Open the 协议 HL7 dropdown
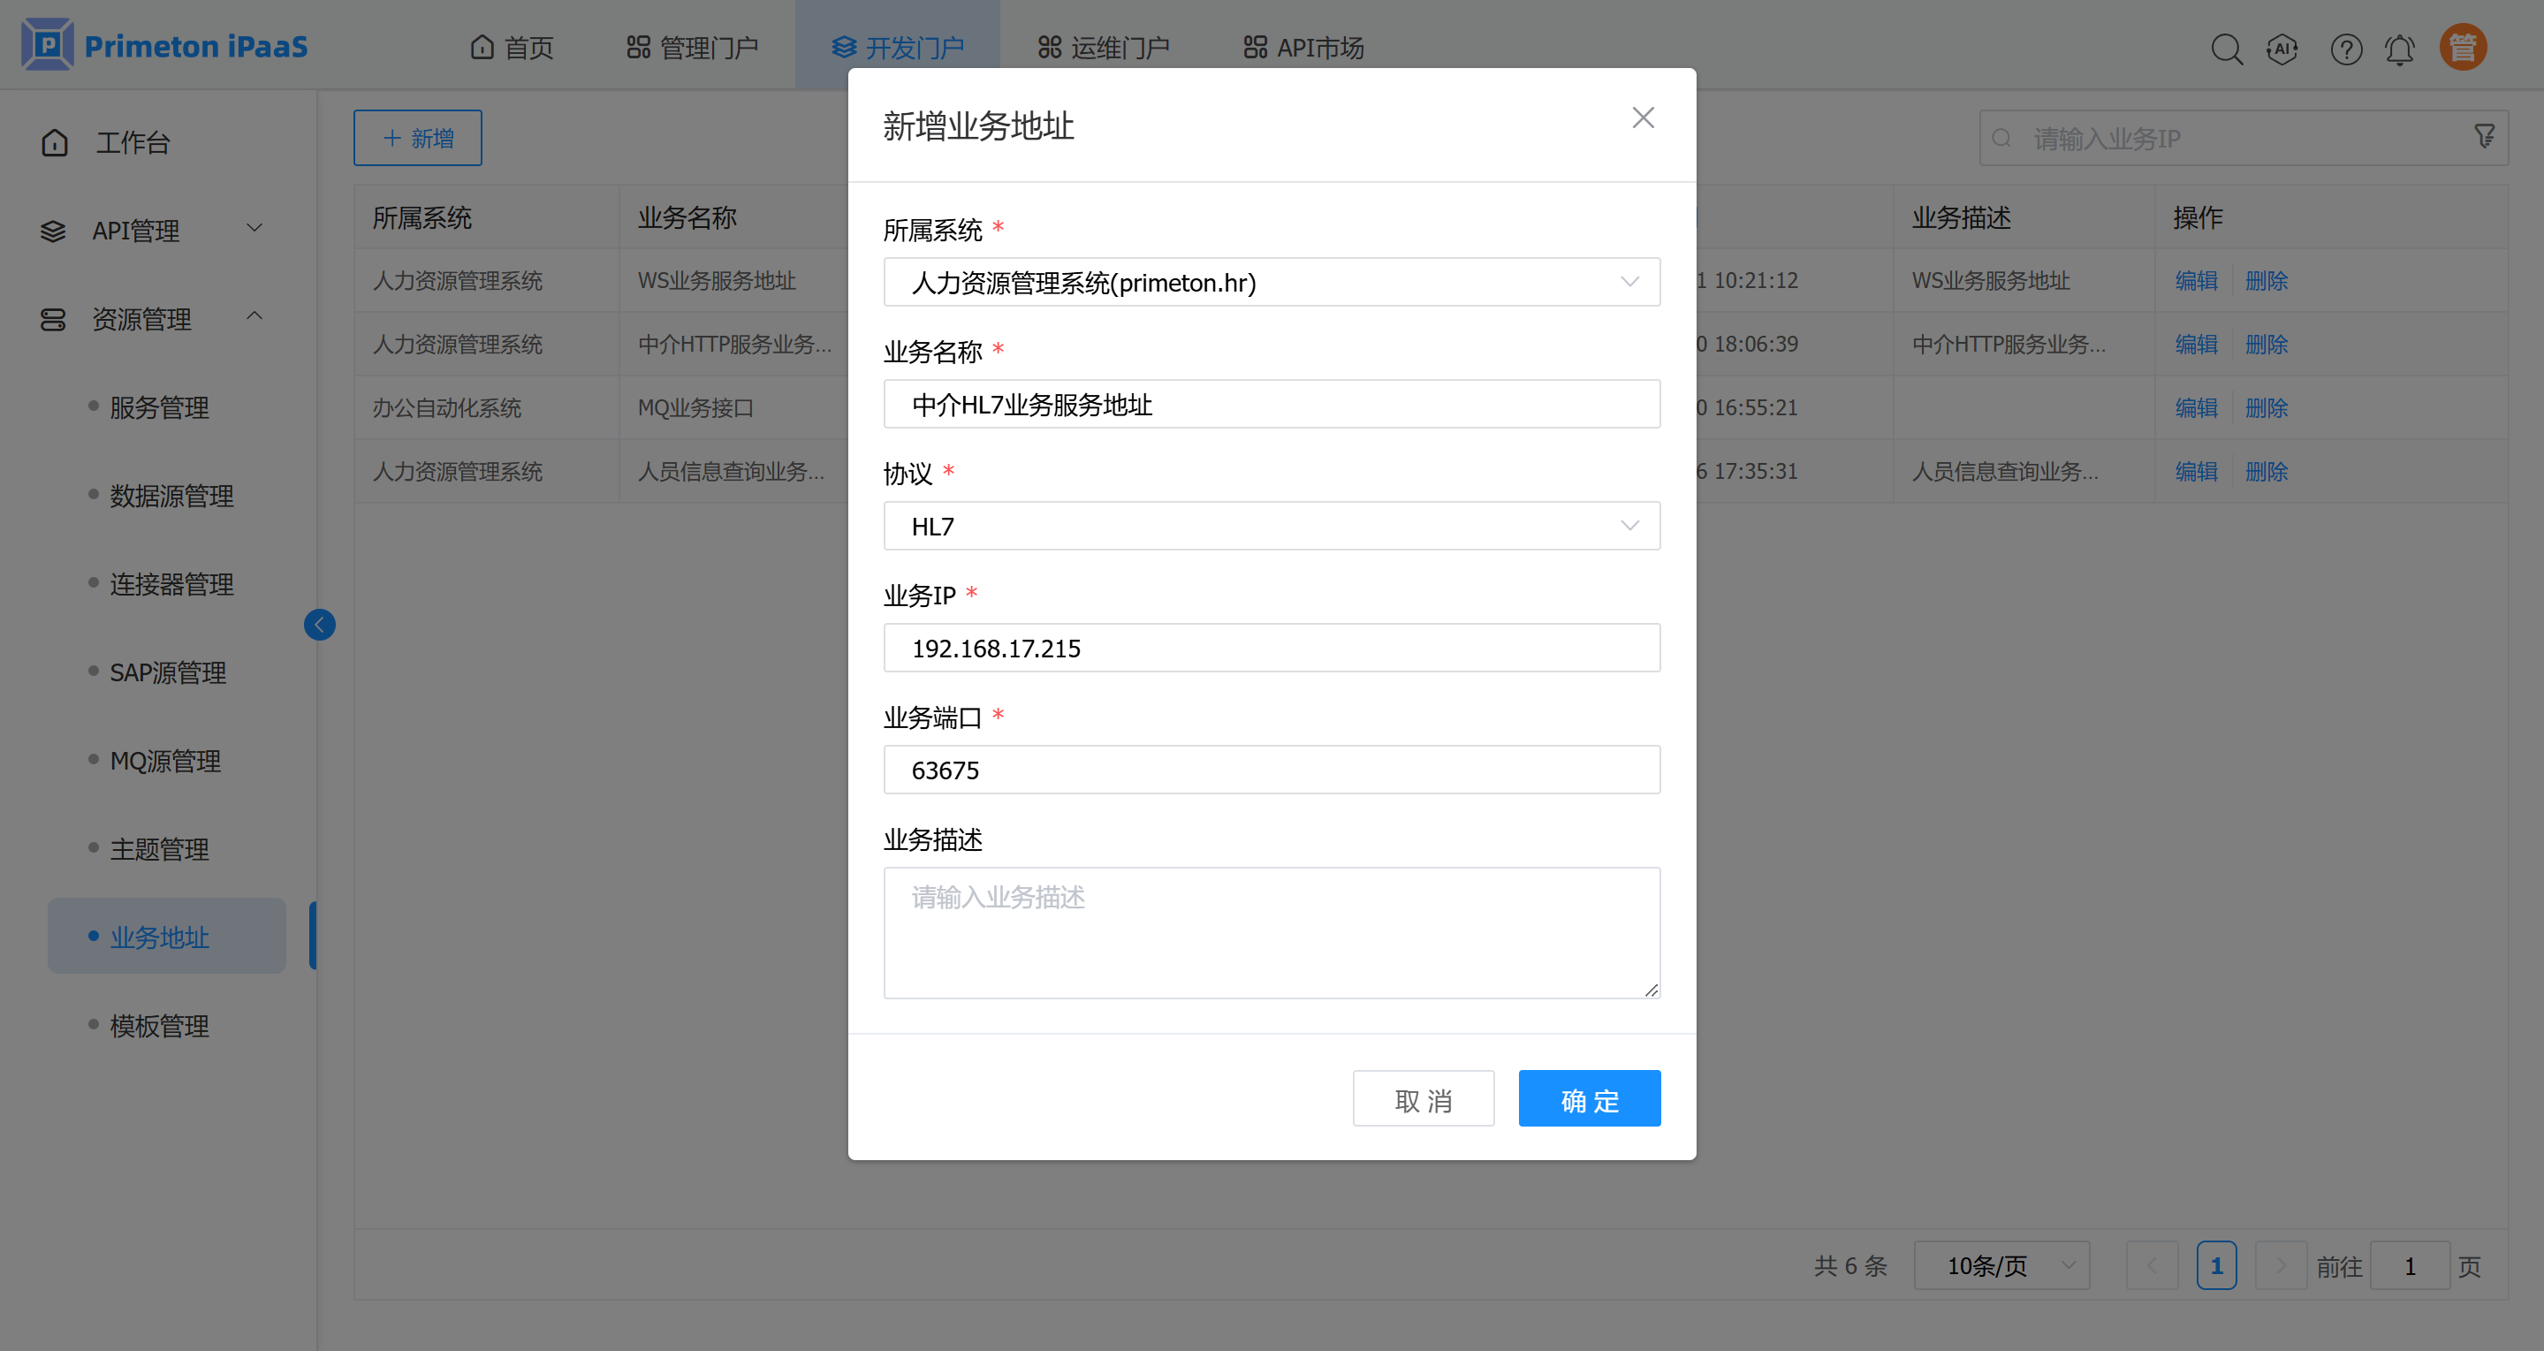 (1271, 526)
